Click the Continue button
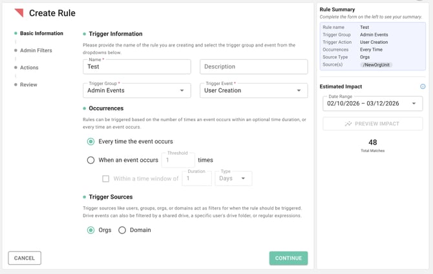 [288, 258]
